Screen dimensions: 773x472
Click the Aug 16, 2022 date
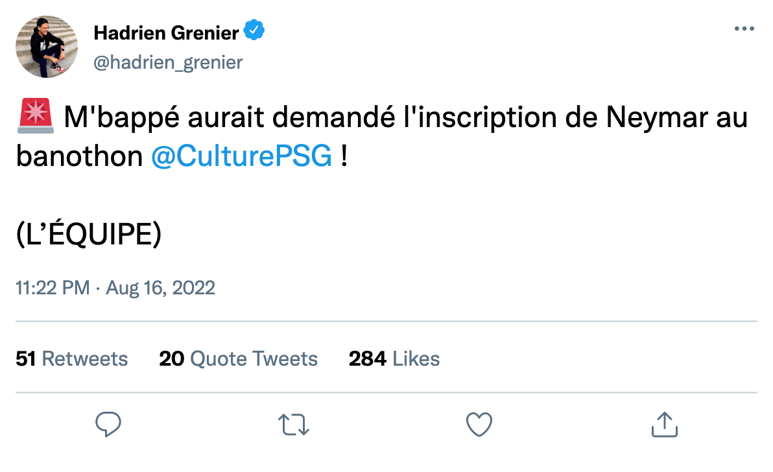pyautogui.click(x=159, y=287)
